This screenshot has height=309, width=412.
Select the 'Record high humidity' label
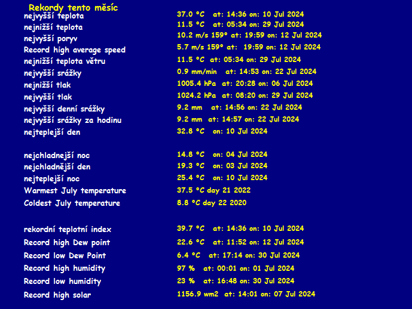coord(65,268)
